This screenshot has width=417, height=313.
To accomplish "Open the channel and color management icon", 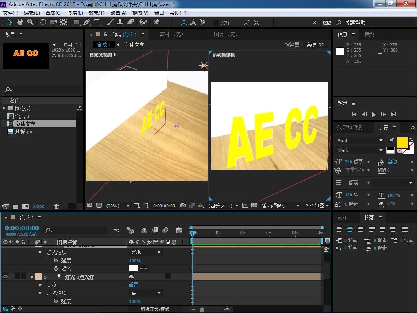I will 201,206.
